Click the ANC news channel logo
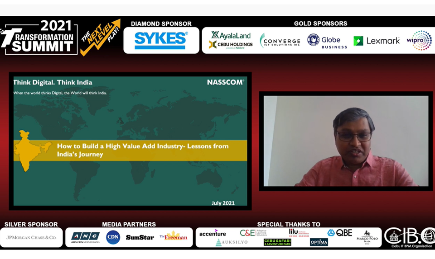The width and height of the screenshot is (435, 259). pyautogui.click(x=85, y=237)
